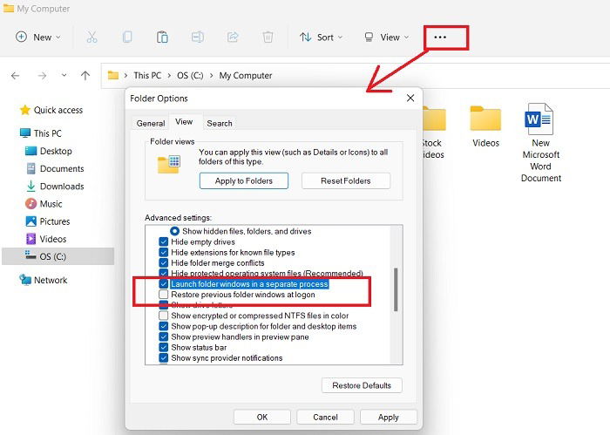
Task: Click the Cut scissors icon in toolbar
Action: pos(91,37)
